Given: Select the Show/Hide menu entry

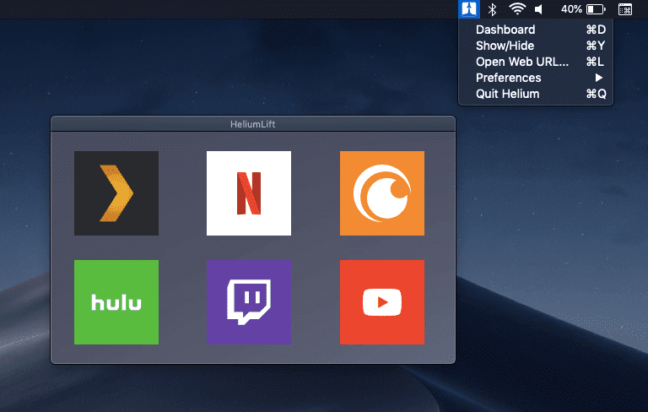Looking at the screenshot, I should click(536, 46).
